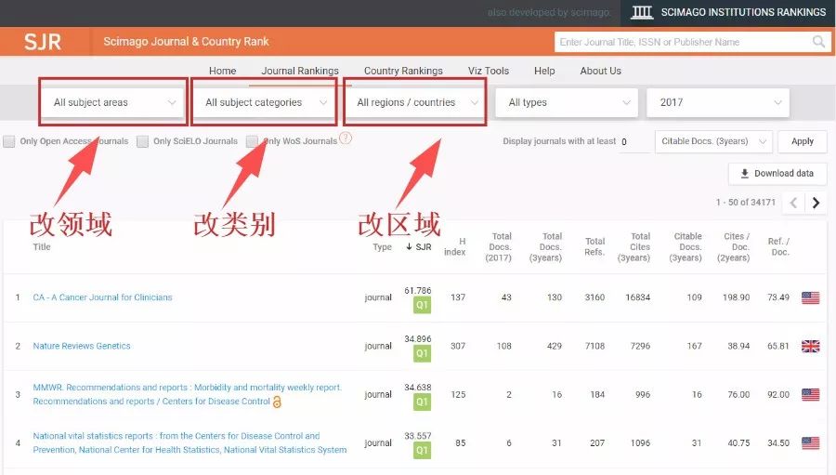Click Q1 badge for Nature Reviews Genetics

422,354
